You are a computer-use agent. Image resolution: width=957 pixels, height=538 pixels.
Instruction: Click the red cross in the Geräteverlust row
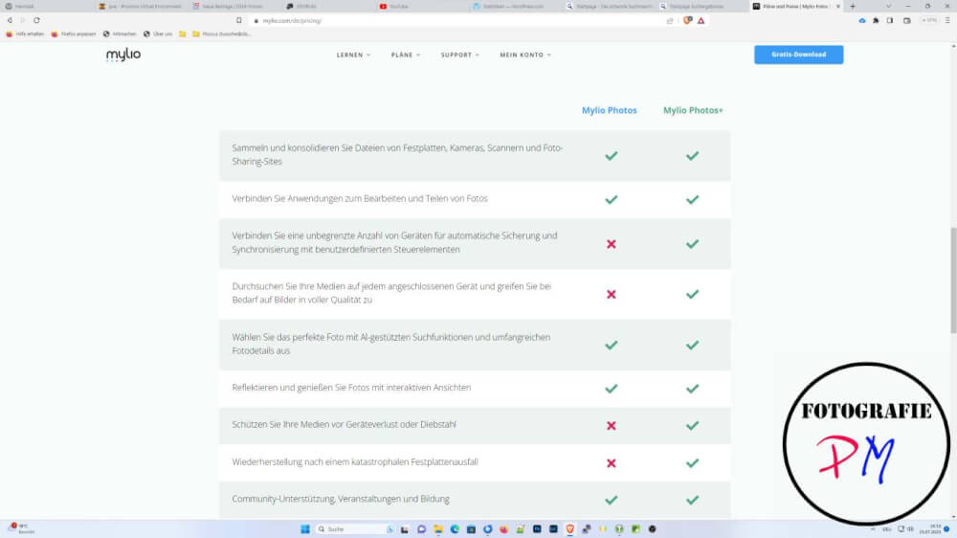[611, 426]
